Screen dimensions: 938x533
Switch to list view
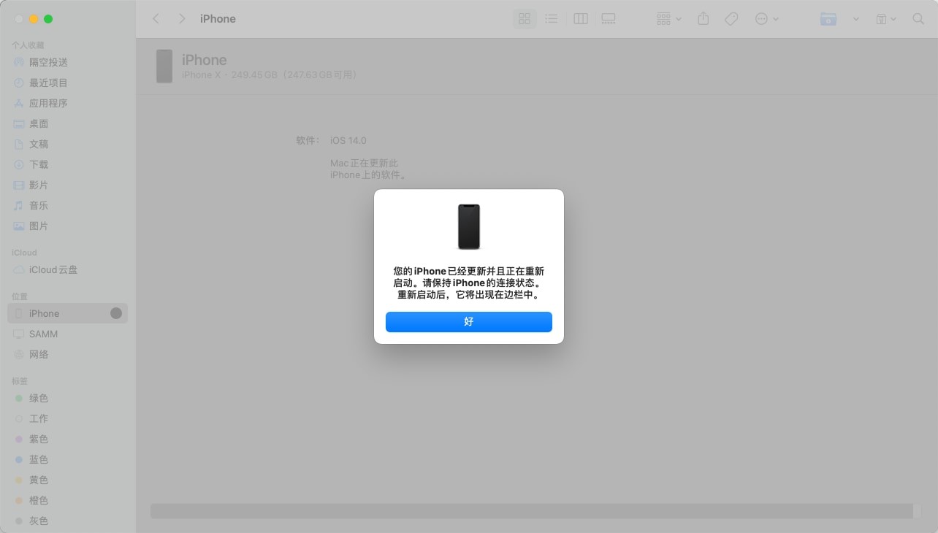[x=552, y=19]
